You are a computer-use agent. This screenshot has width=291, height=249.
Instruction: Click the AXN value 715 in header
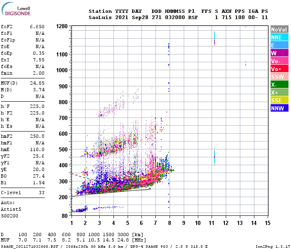(227, 17)
